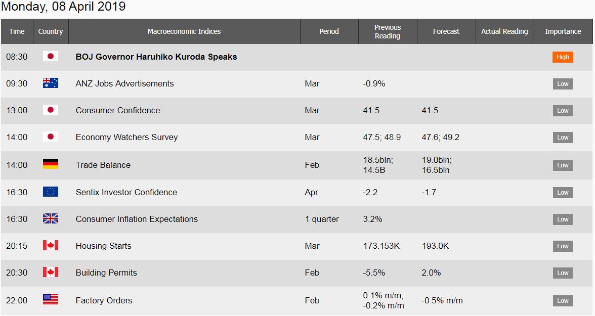The height and width of the screenshot is (316, 595).
Task: Click the Australia flag for ANZ Jobs Advertisements
Action: (51, 83)
